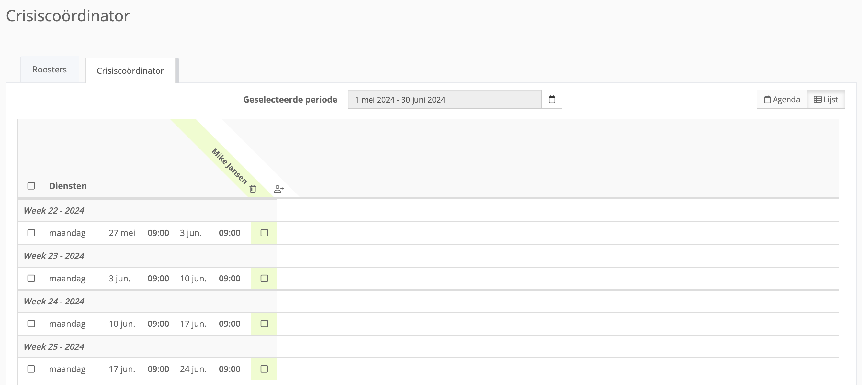
Task: Select the Crisiscoördinator tab
Action: tap(130, 71)
